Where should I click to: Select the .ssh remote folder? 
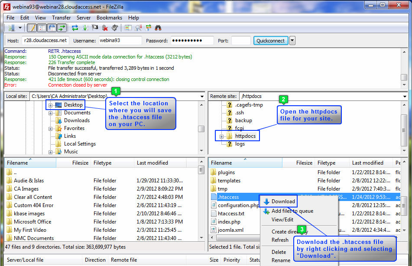240,113
